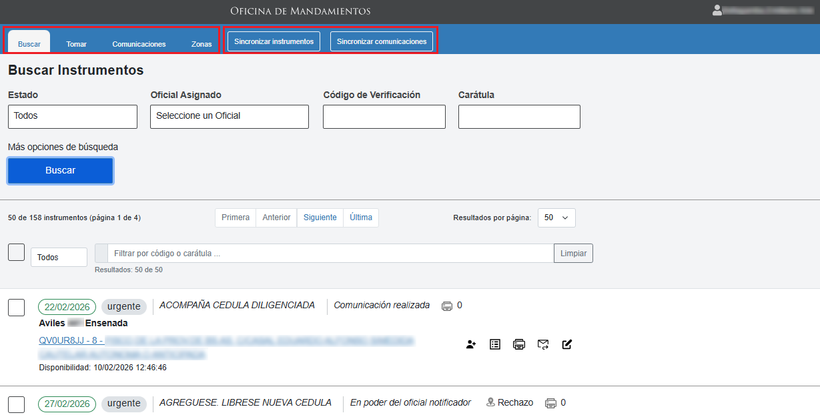The image size is (820, 415).
Task: Click the print count icon after Comunicación realizada
Action: tap(447, 306)
